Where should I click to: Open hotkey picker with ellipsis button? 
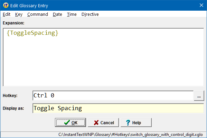(199, 96)
